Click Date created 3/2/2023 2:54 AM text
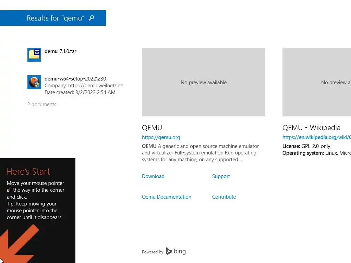The height and width of the screenshot is (263, 351). pos(80,92)
